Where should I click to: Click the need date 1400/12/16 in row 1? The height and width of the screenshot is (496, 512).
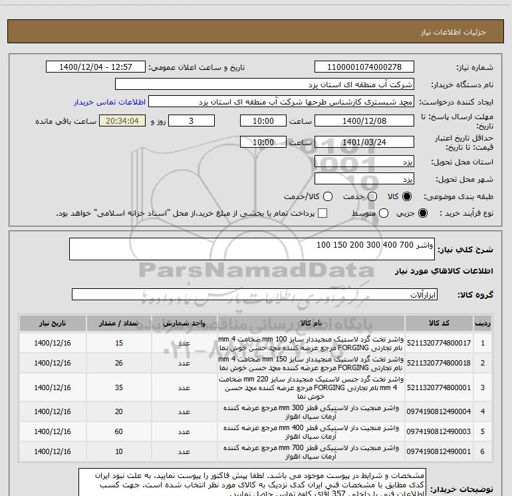click(x=53, y=343)
